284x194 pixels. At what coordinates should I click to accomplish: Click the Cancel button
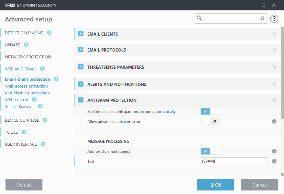259,185
